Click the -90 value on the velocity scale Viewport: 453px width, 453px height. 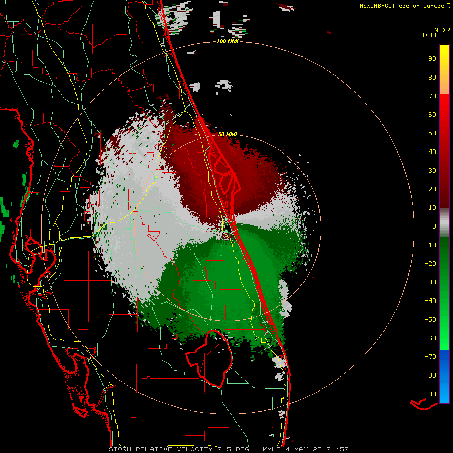430,394
